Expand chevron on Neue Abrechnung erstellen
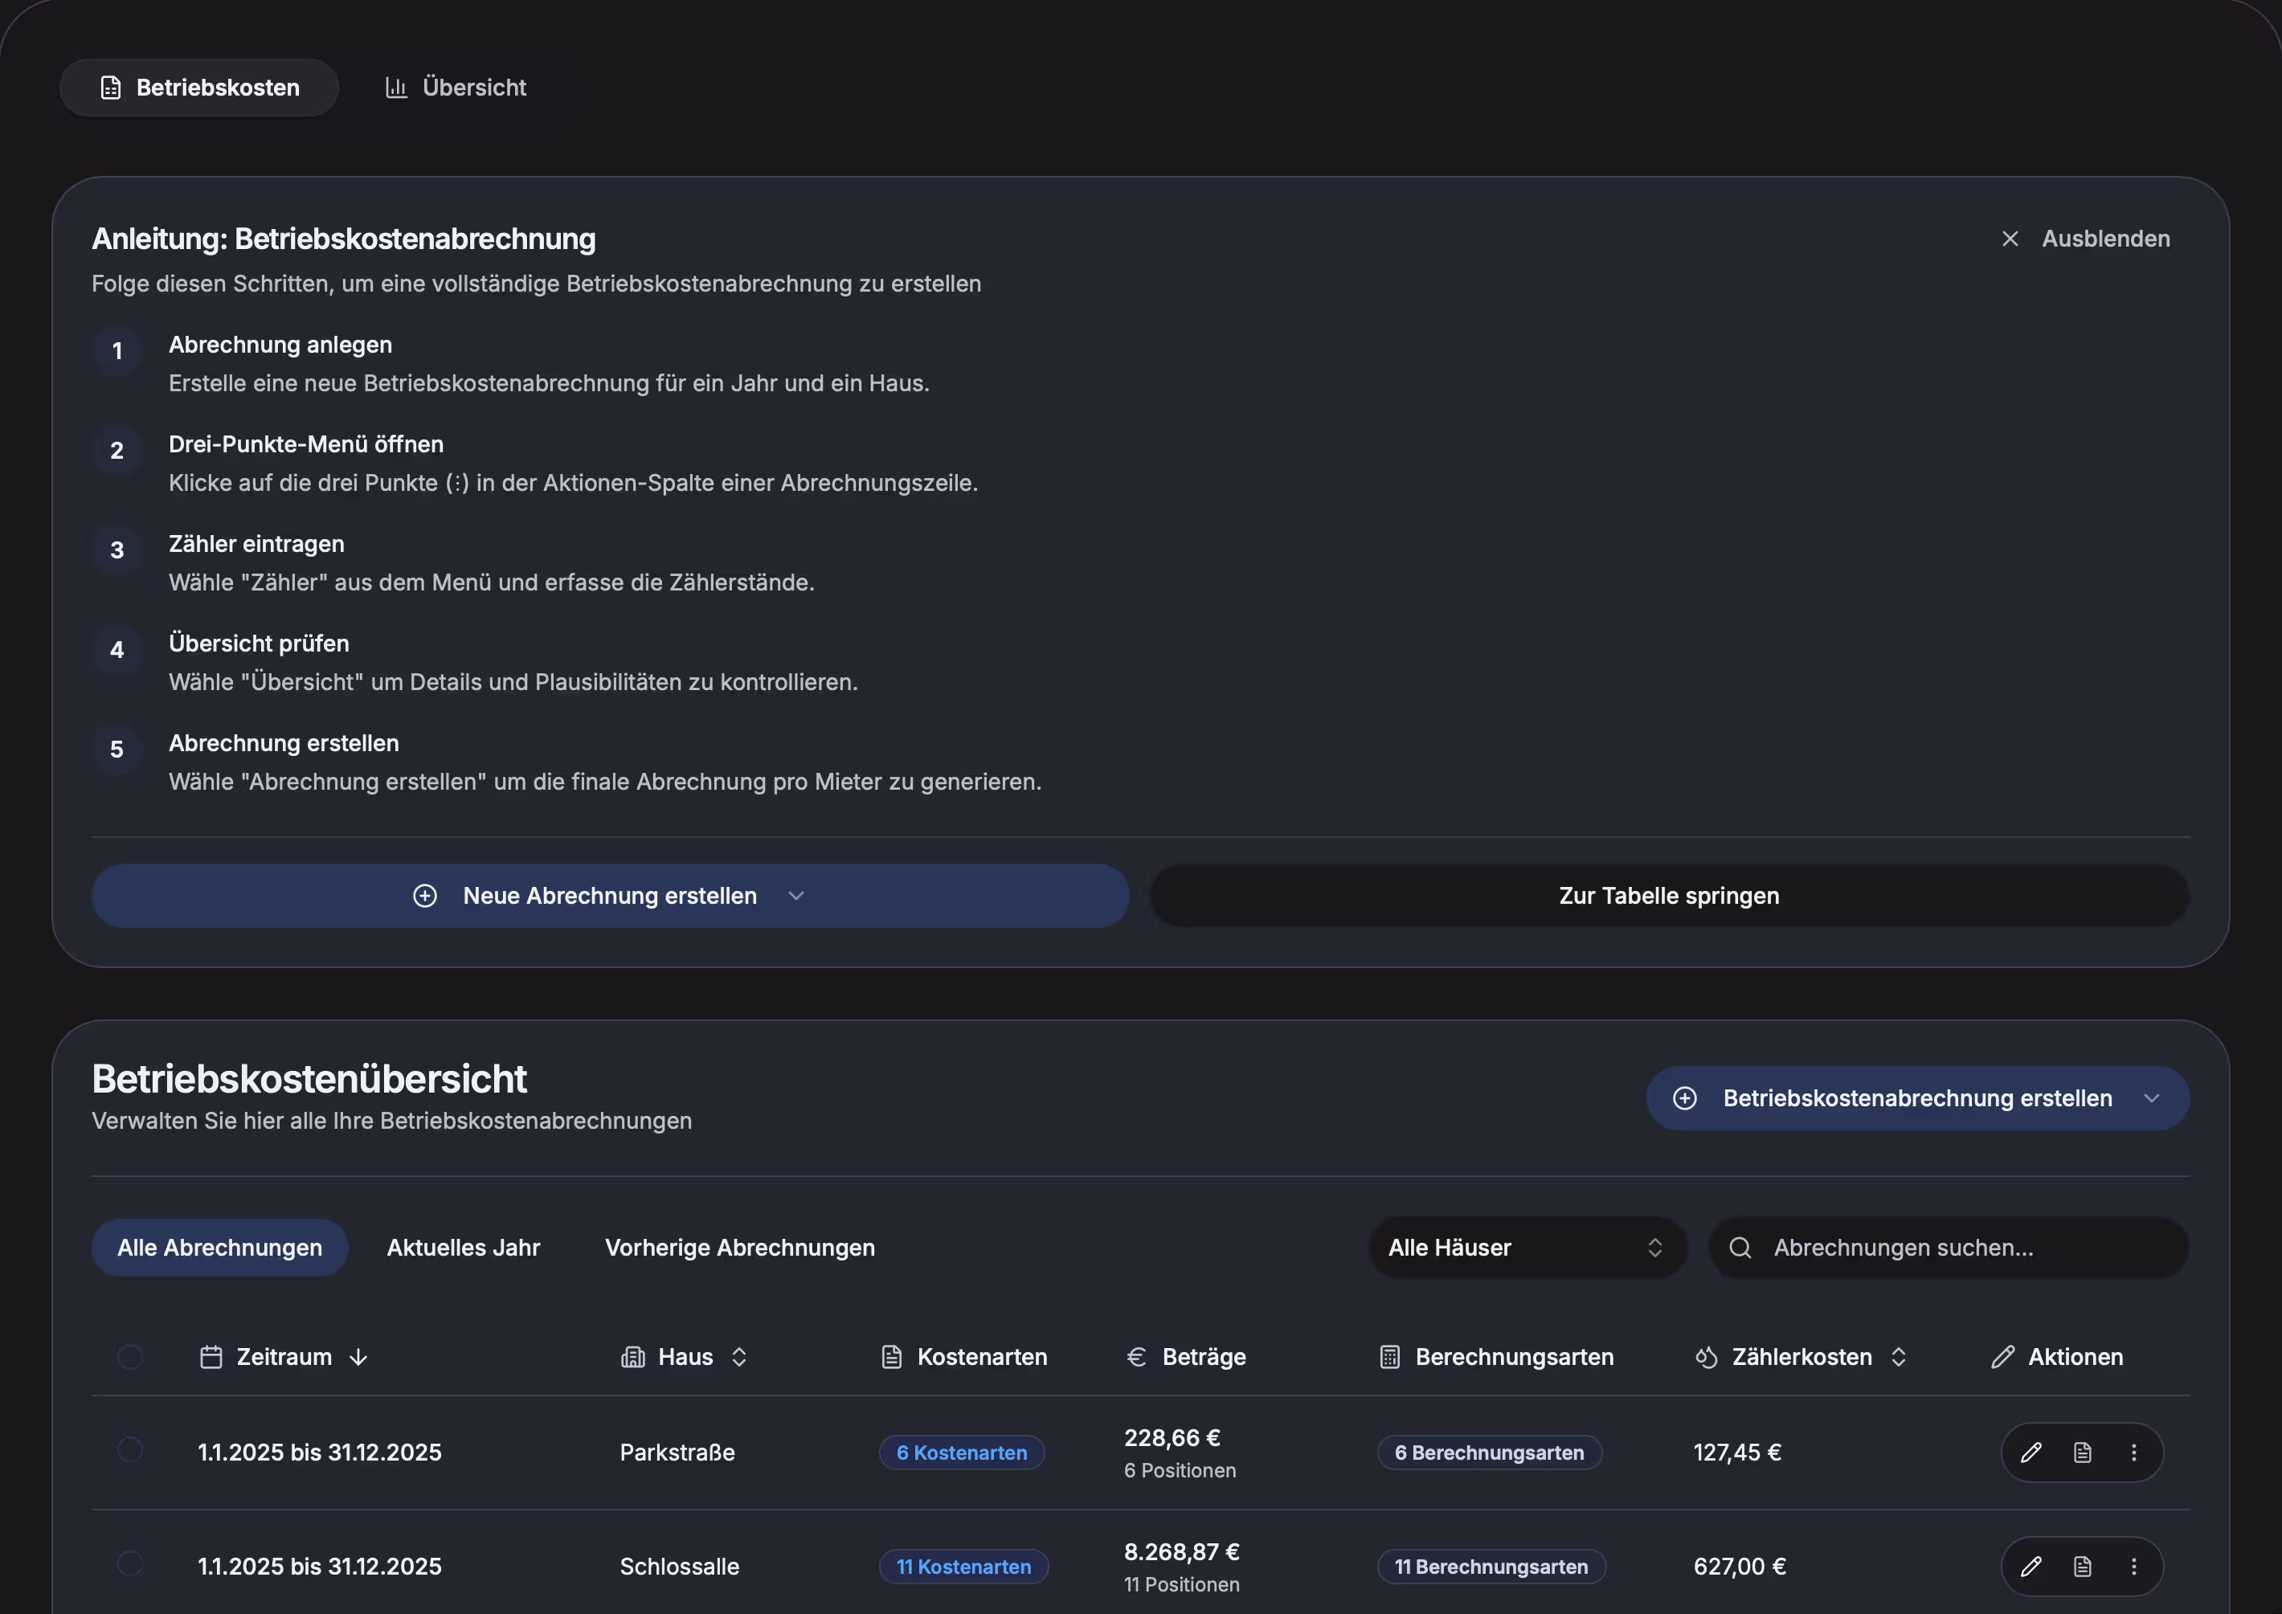The height and width of the screenshot is (1614, 2282). click(796, 896)
